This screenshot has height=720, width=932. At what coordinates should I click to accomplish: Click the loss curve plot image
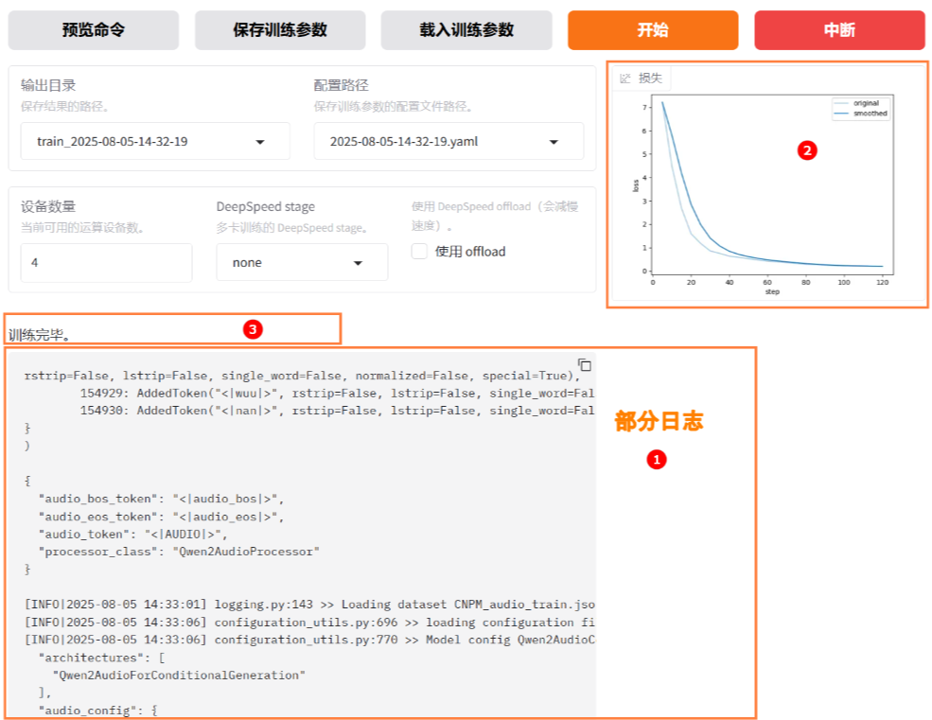763,194
